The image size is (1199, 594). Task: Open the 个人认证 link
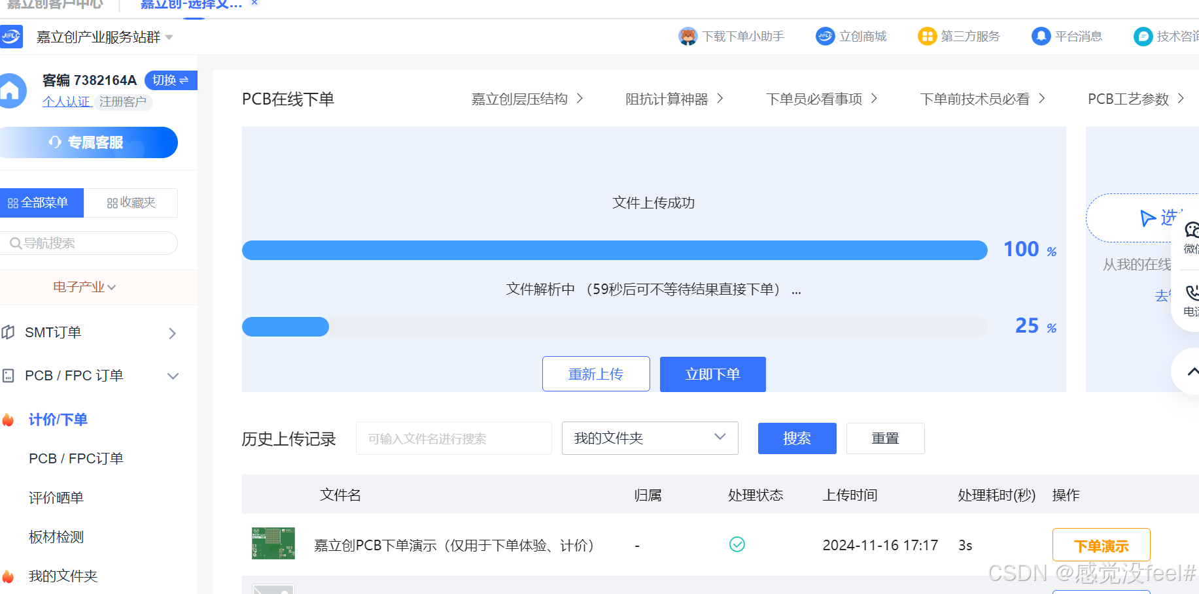coord(66,102)
